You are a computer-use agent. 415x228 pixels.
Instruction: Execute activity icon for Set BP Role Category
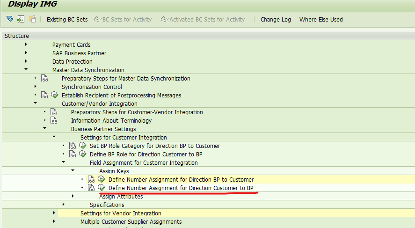(x=82, y=146)
